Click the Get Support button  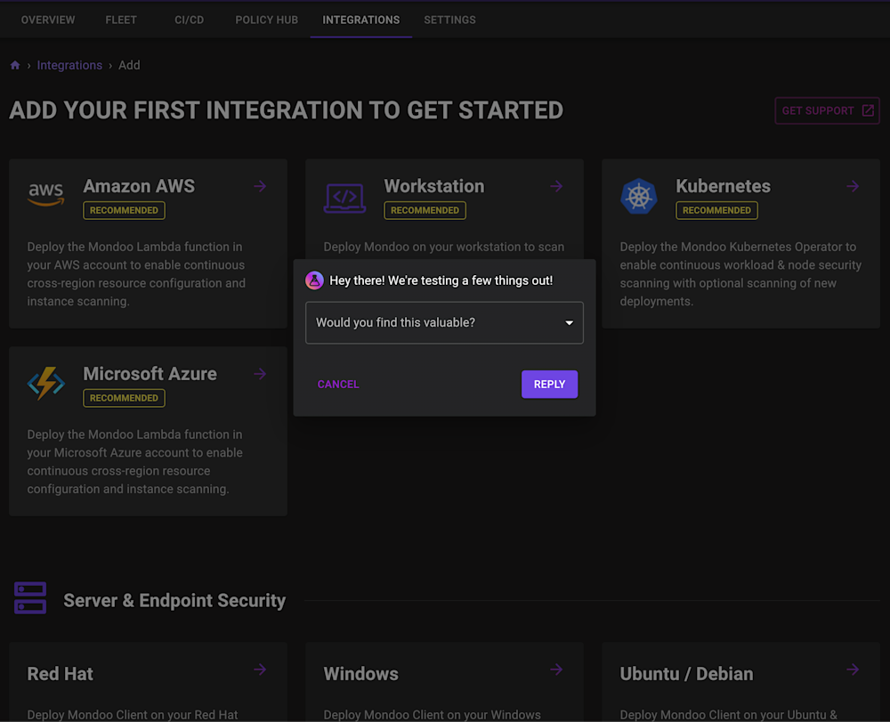click(828, 110)
